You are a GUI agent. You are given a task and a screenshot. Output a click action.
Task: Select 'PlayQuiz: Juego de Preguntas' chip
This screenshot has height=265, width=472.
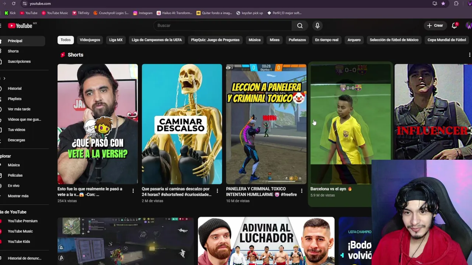click(x=215, y=40)
